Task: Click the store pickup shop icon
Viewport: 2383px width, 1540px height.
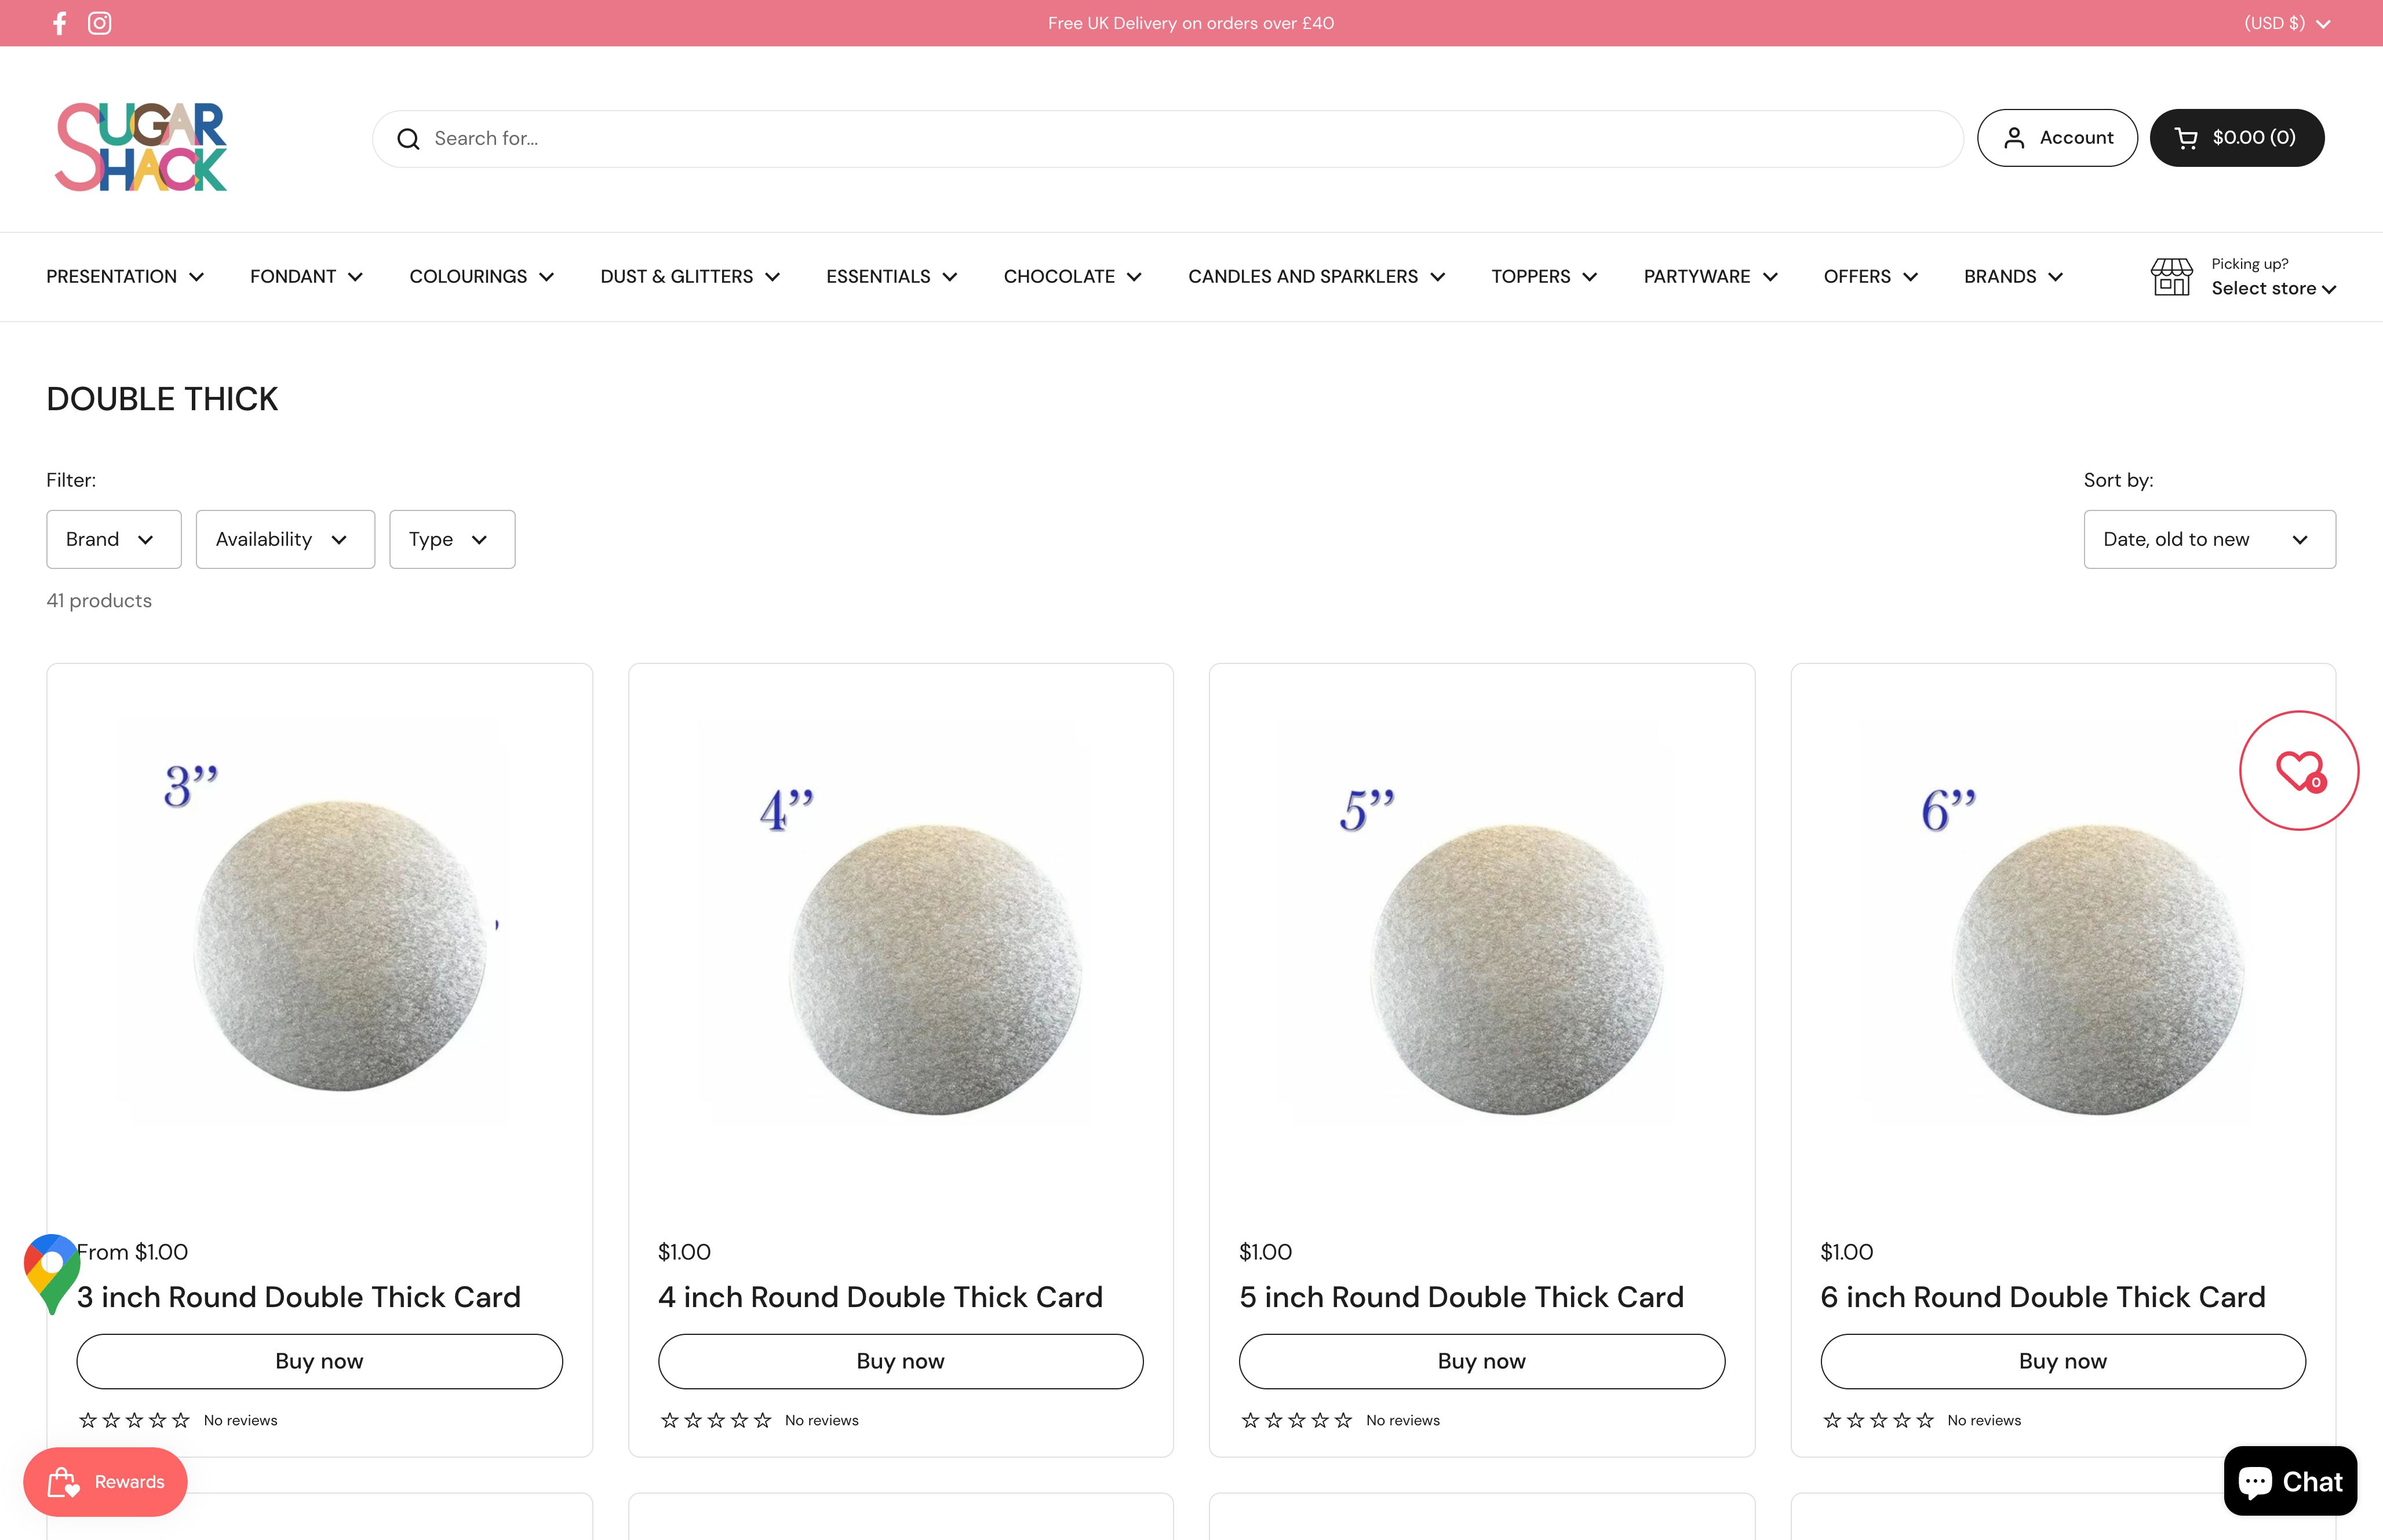Action: coord(2171,277)
